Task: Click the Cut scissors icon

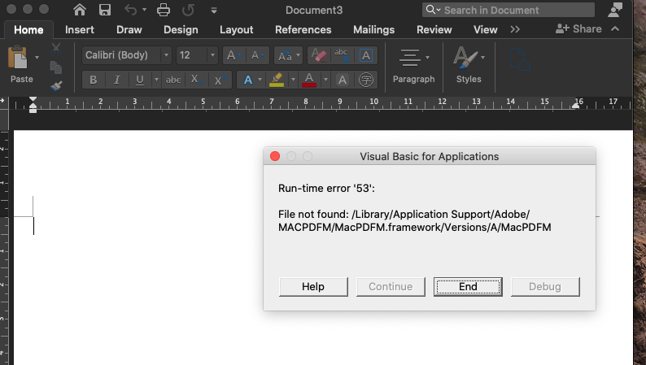Action: pos(56,49)
